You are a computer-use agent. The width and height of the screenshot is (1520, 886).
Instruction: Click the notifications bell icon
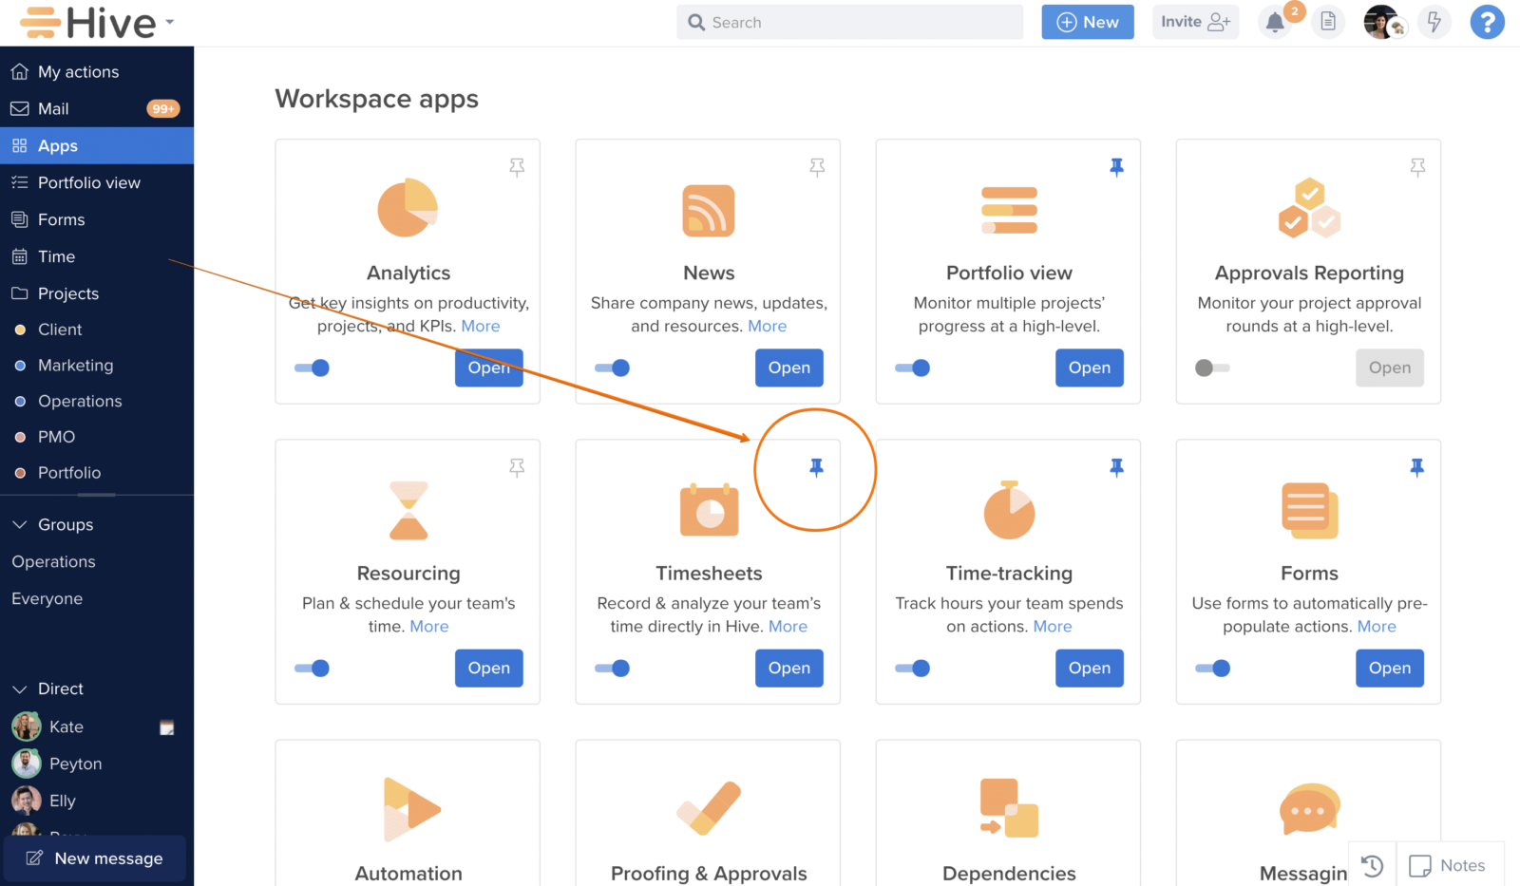coord(1275,23)
